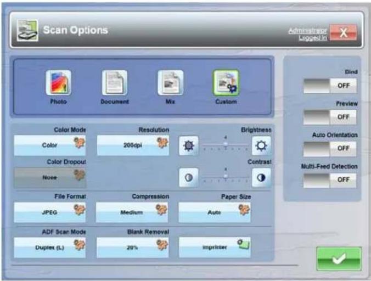Viewport: 371px width, 281px height.
Task: Click the Document preset label
Action: coord(115,102)
